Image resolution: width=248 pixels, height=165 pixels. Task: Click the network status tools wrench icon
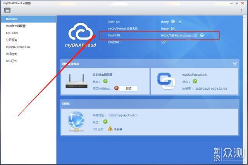[234, 64]
